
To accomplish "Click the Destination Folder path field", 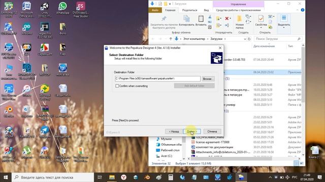I will [157, 79].
